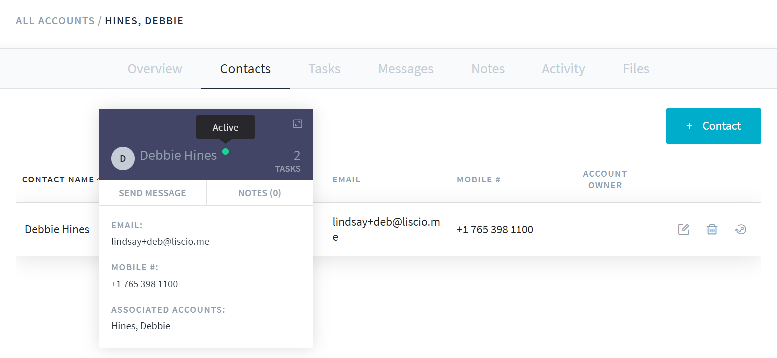777x358 pixels.
Task: Click the Account Owner column header
Action: [605, 179]
